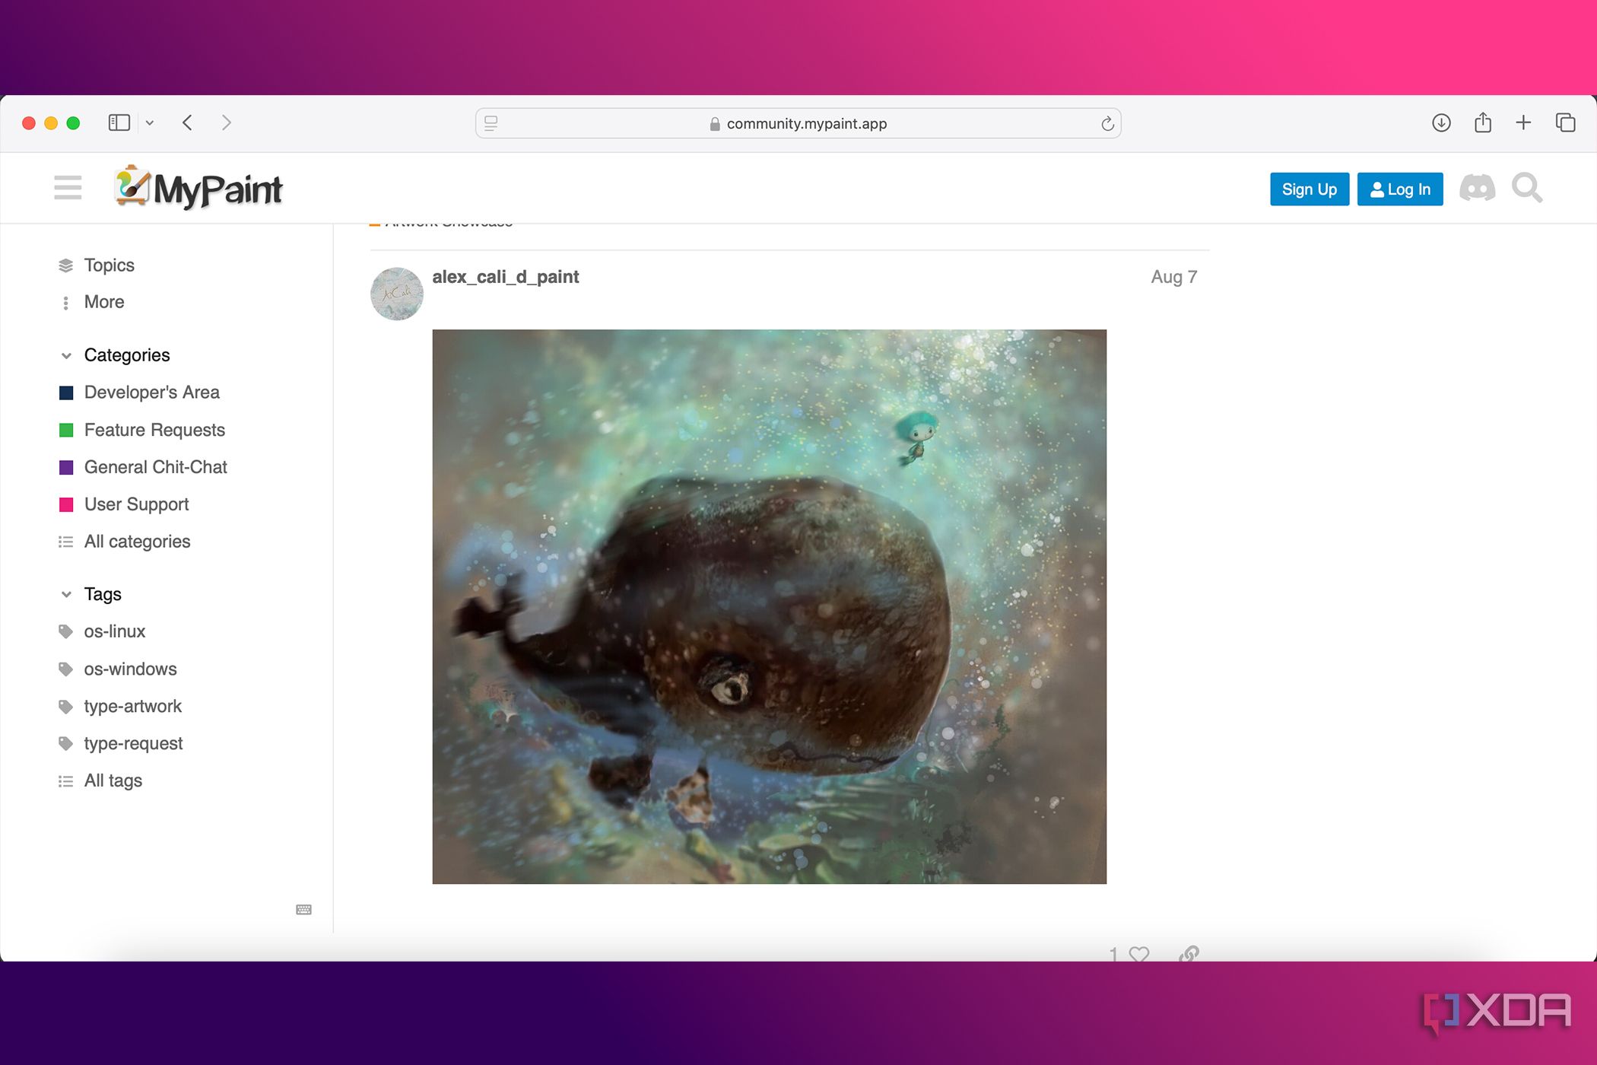Open the whale painting image
Viewport: 1597px width, 1065px height.
(x=769, y=606)
